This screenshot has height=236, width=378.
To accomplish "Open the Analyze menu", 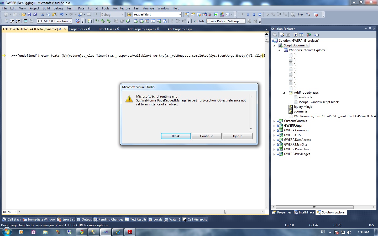I will 148,8.
